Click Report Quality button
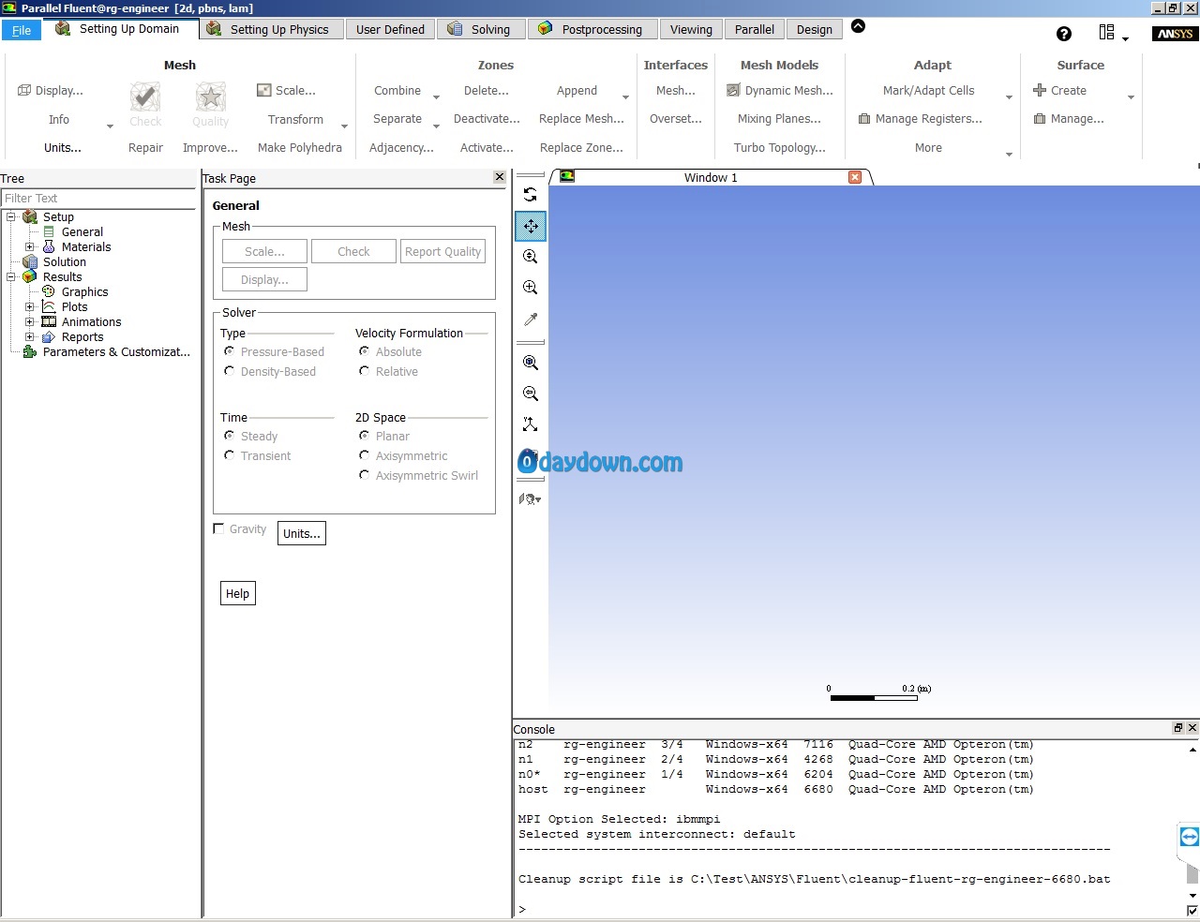Viewport: 1200px width, 922px height. [x=443, y=252]
